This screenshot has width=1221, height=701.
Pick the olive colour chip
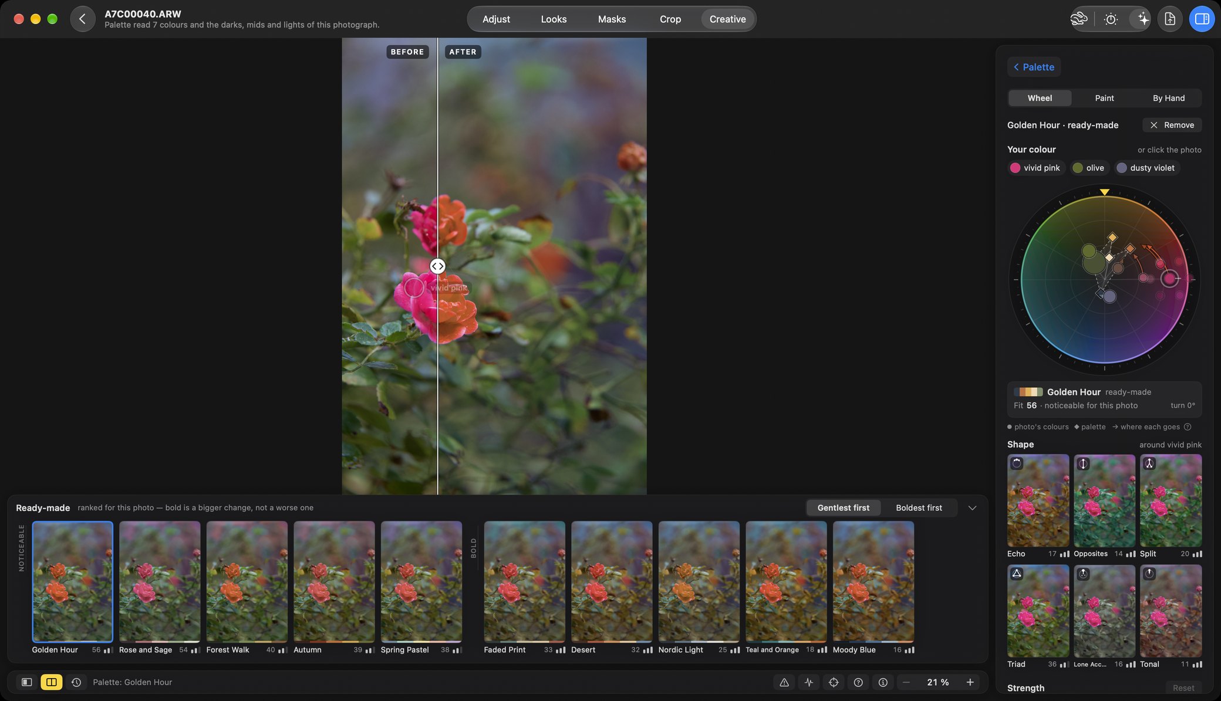[x=1089, y=168]
